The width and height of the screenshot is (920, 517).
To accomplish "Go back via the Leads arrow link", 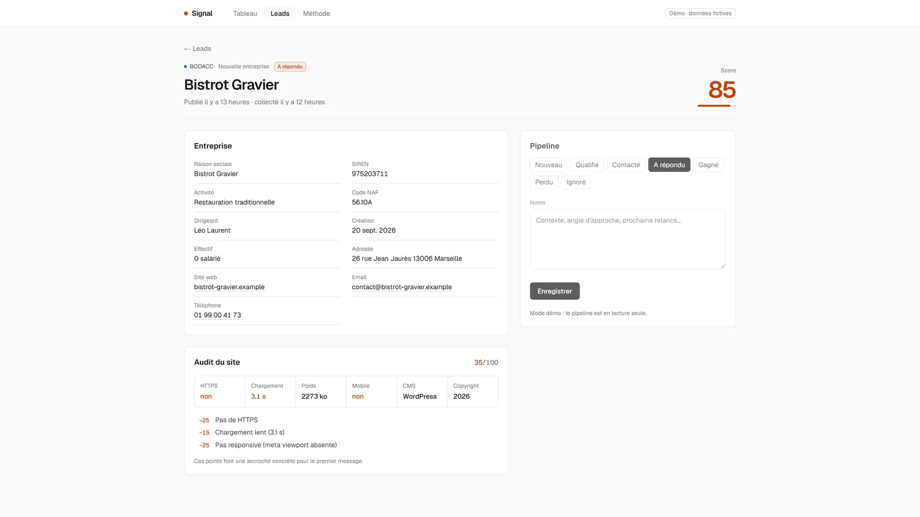I will tap(198, 49).
